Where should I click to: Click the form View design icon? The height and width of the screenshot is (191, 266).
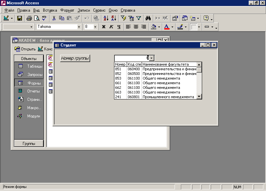click(6, 18)
